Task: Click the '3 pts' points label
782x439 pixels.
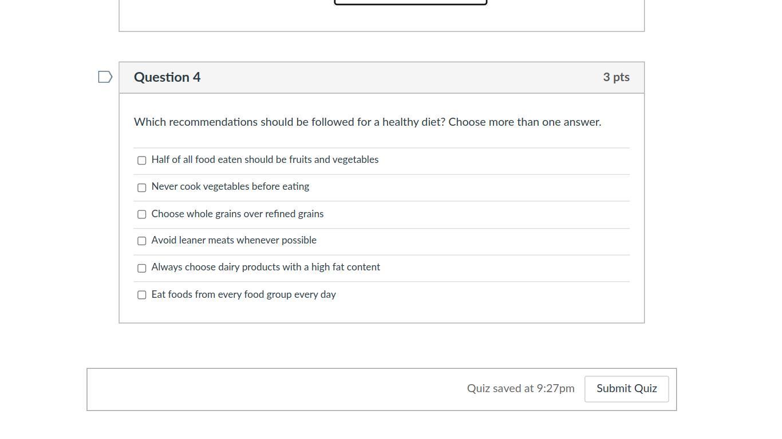Action: point(616,77)
